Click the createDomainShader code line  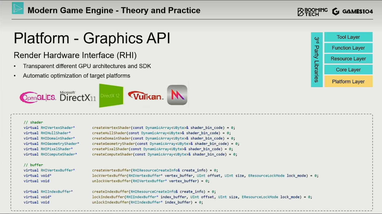coord(129,138)
